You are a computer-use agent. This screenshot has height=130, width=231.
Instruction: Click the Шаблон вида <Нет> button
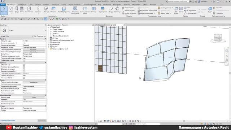pos(34,97)
